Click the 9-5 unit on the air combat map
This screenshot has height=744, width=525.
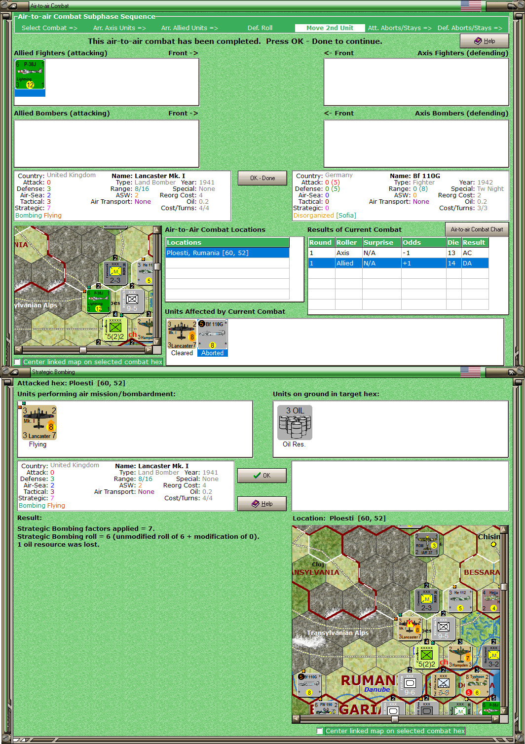tap(132, 301)
